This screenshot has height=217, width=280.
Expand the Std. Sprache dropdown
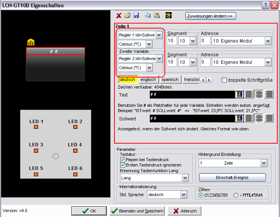tap(183, 195)
